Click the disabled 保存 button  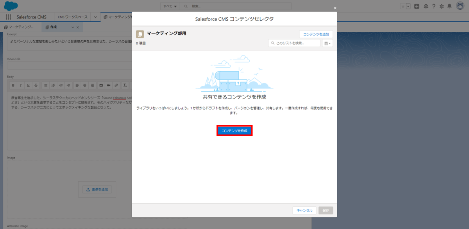pos(326,210)
